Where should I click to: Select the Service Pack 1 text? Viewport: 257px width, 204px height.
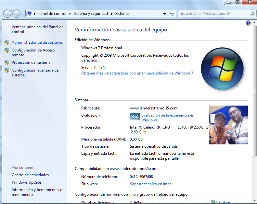93,68
